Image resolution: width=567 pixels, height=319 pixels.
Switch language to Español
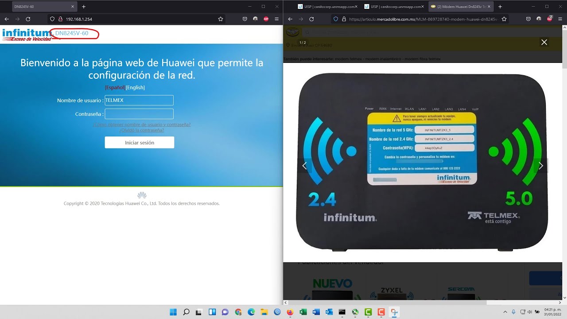click(115, 88)
